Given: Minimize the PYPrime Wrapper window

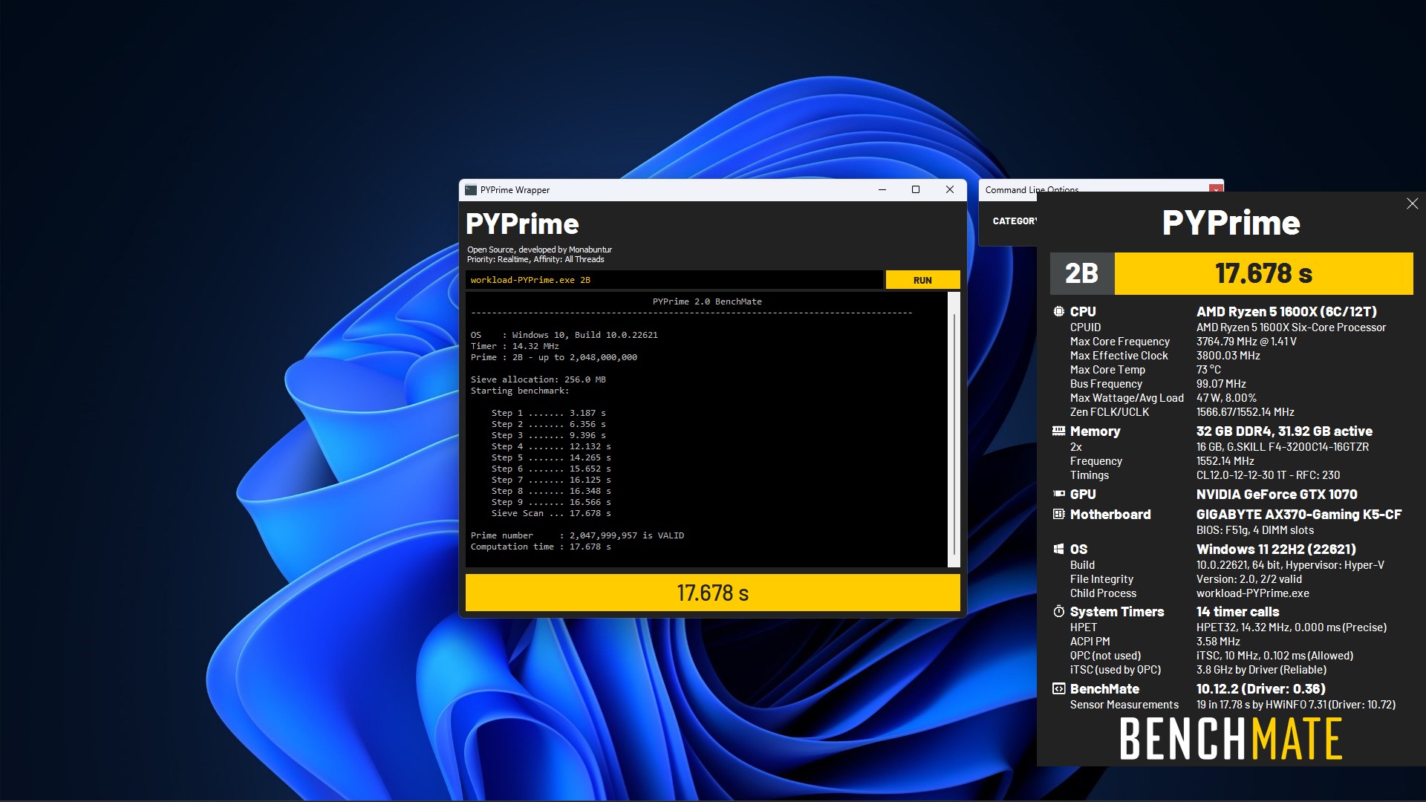Looking at the screenshot, I should tap(882, 190).
